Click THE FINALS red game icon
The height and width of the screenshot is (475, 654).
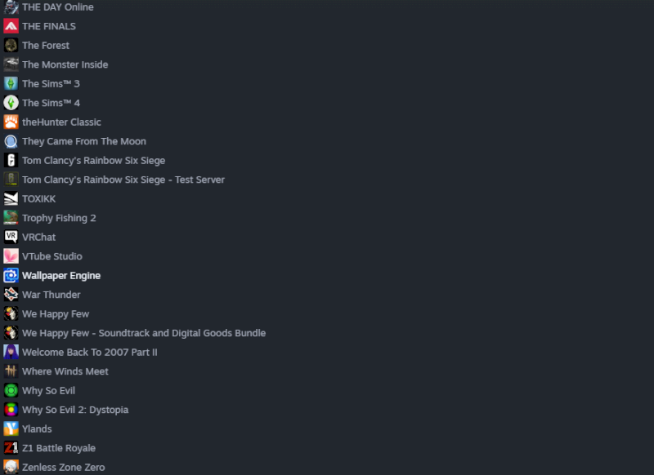[11, 26]
